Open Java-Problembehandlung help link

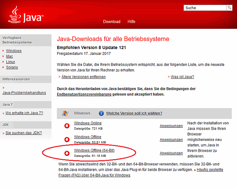coord(24,93)
